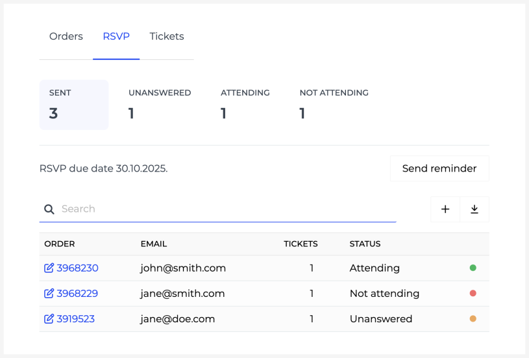The height and width of the screenshot is (358, 529).
Task: Switch to the Orders tab
Action: (66, 36)
